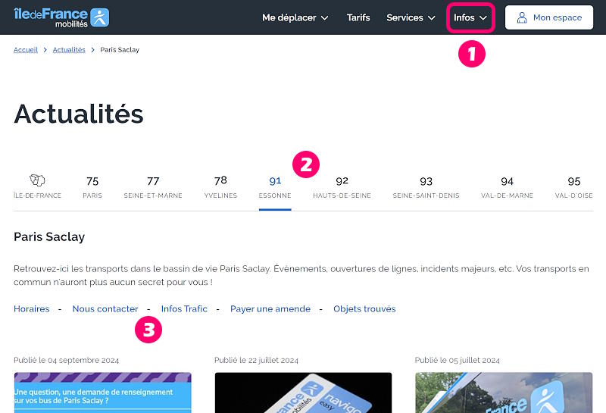Open the Services menu
Viewport: 606px width, 413px height.
[411, 17]
